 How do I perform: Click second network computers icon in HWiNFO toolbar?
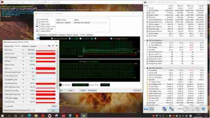point(171,109)
